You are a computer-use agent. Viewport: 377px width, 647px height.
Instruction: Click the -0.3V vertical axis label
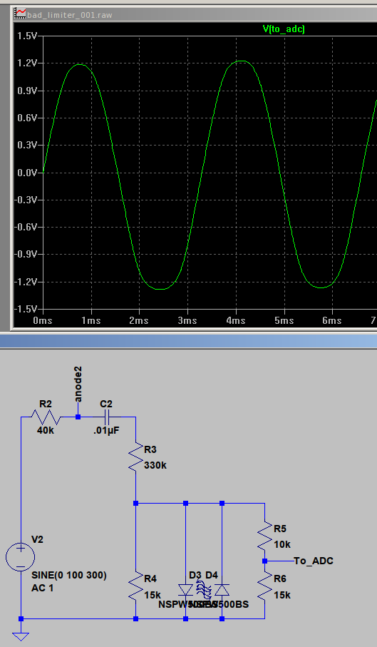click(x=26, y=200)
